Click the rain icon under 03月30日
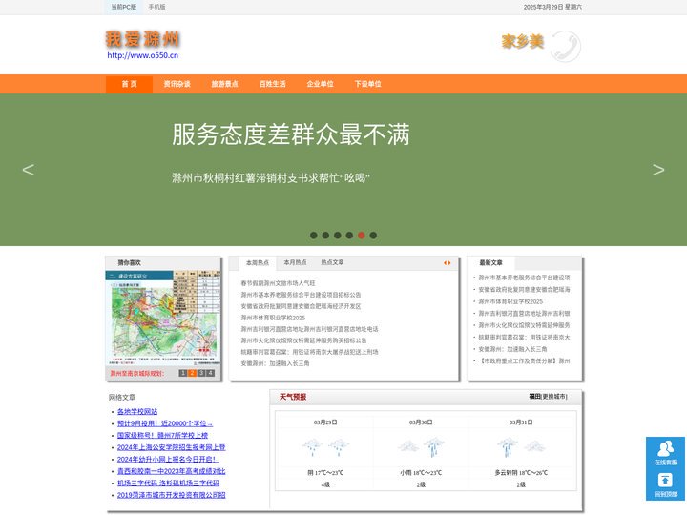Viewport: 687px width, 515px height. pyautogui.click(x=434, y=447)
